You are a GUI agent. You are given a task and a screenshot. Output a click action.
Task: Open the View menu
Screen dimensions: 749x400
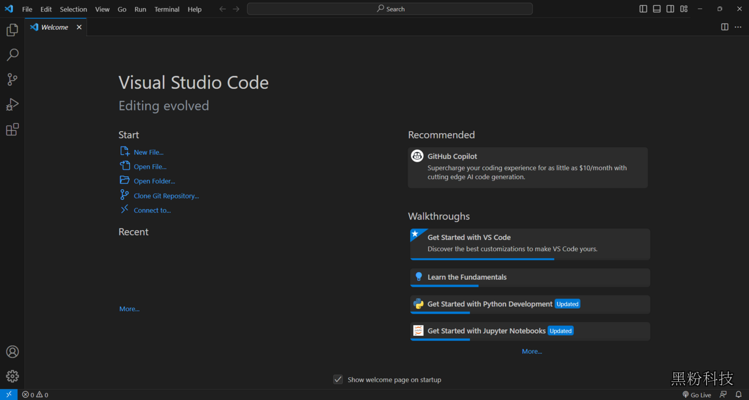pos(102,9)
